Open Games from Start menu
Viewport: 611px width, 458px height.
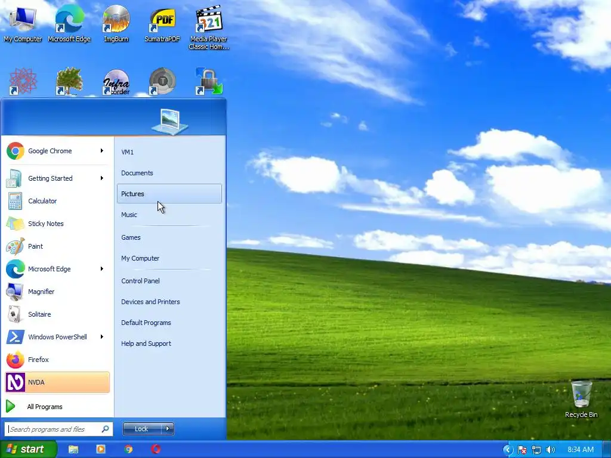click(x=169, y=237)
